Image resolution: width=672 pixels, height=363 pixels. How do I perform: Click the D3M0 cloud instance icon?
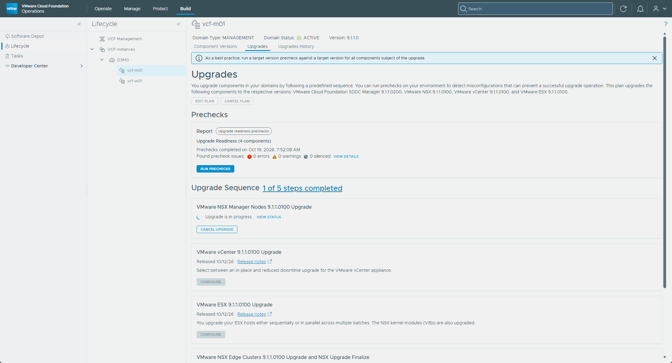(x=112, y=60)
